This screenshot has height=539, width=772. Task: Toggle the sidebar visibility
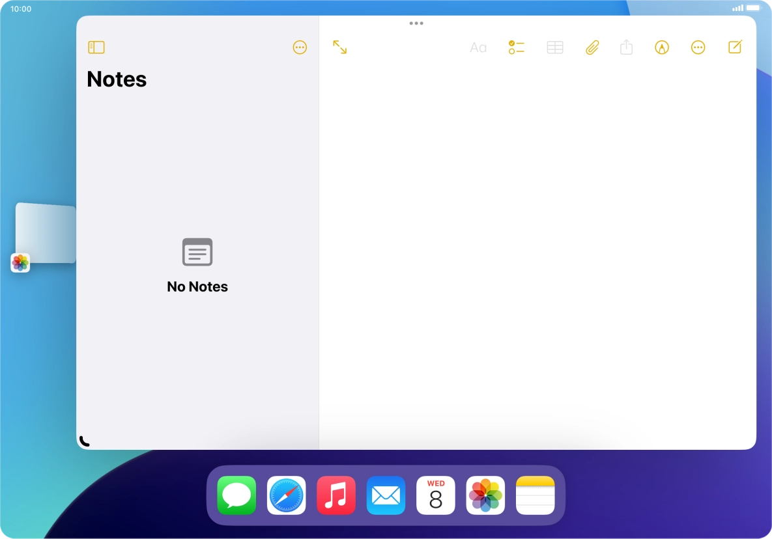96,47
